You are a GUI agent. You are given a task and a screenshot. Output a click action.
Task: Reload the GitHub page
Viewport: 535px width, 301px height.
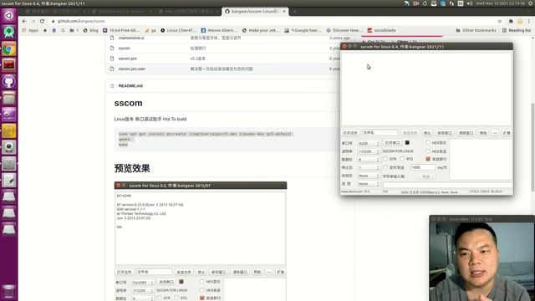(x=42, y=21)
